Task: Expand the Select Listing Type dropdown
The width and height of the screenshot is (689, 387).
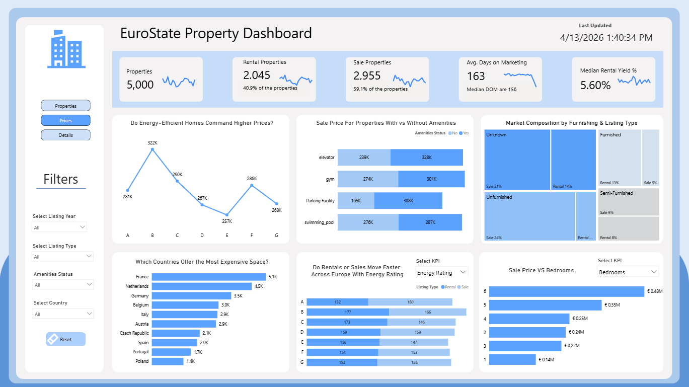Action: (63, 257)
